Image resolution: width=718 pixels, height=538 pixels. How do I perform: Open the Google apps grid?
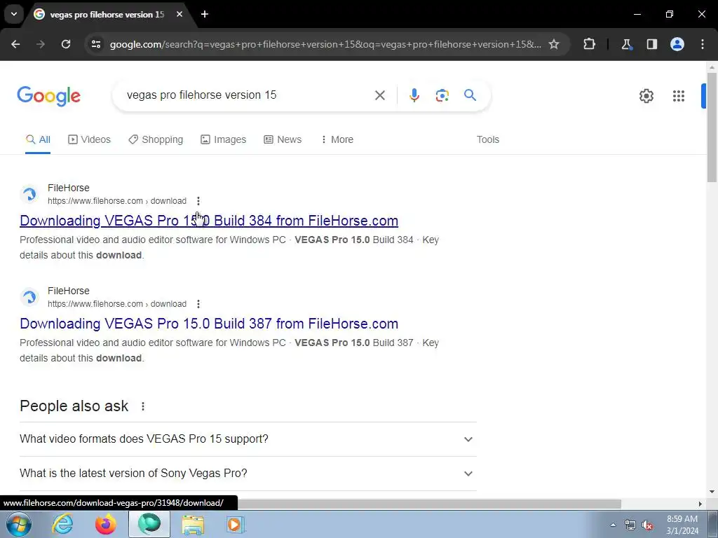(679, 96)
